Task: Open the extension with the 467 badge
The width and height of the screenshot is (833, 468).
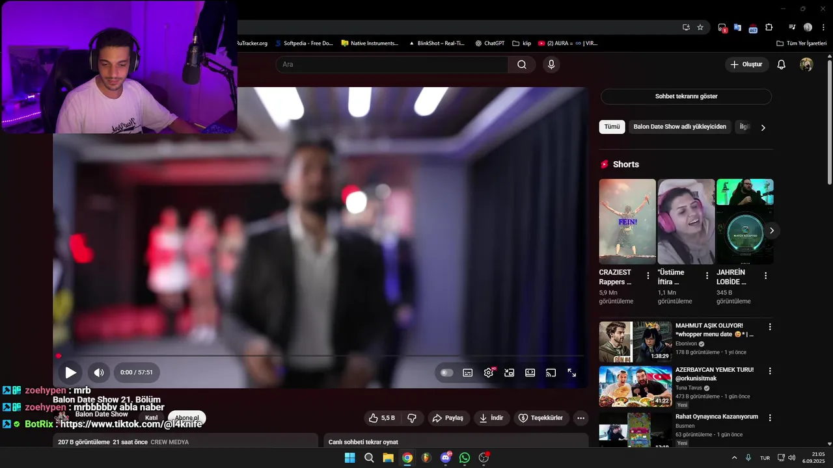Action: tap(753, 28)
